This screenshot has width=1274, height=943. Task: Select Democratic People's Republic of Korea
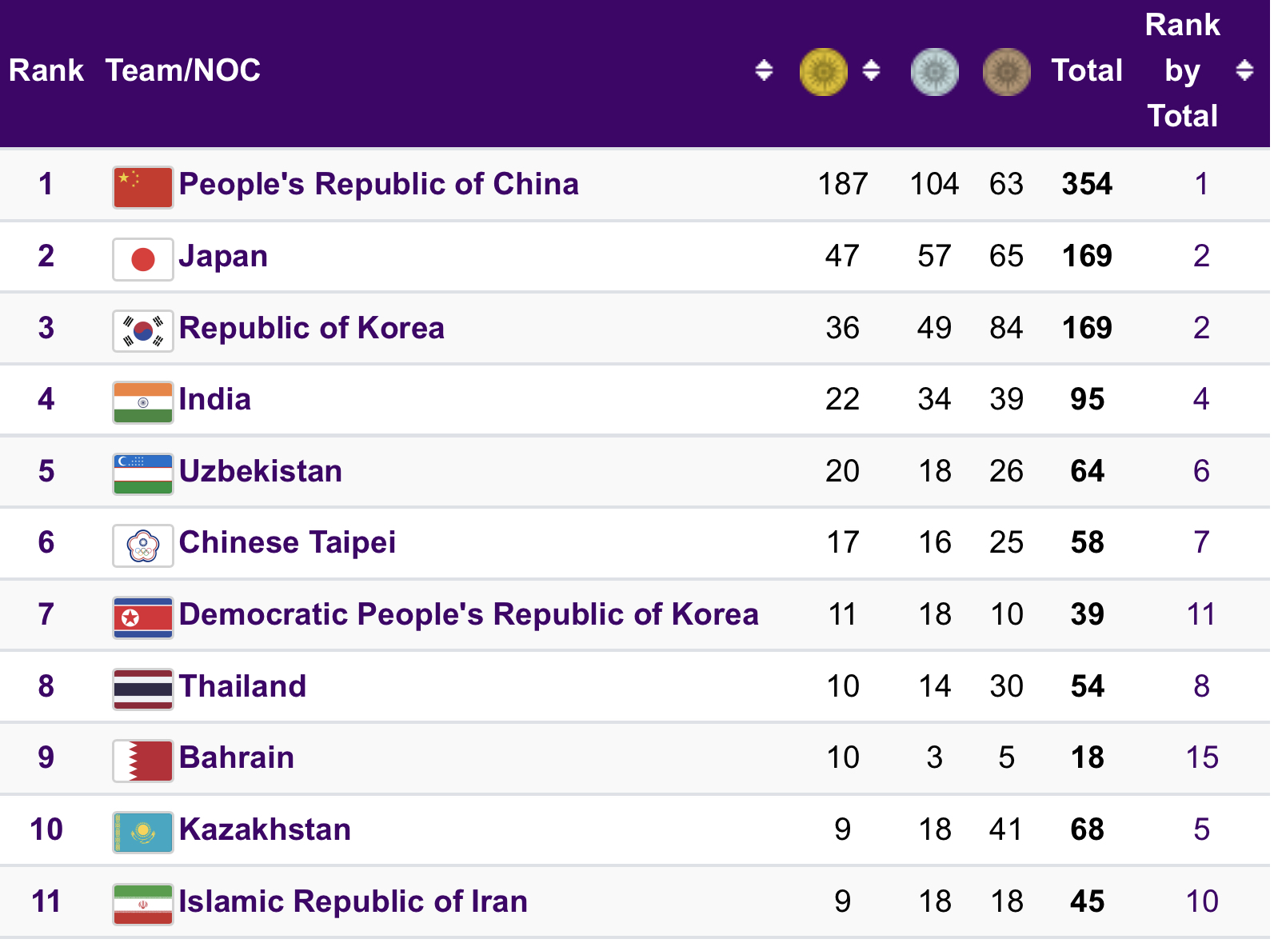(468, 614)
